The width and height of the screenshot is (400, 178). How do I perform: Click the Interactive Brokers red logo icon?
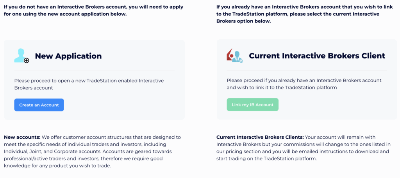pyautogui.click(x=229, y=55)
